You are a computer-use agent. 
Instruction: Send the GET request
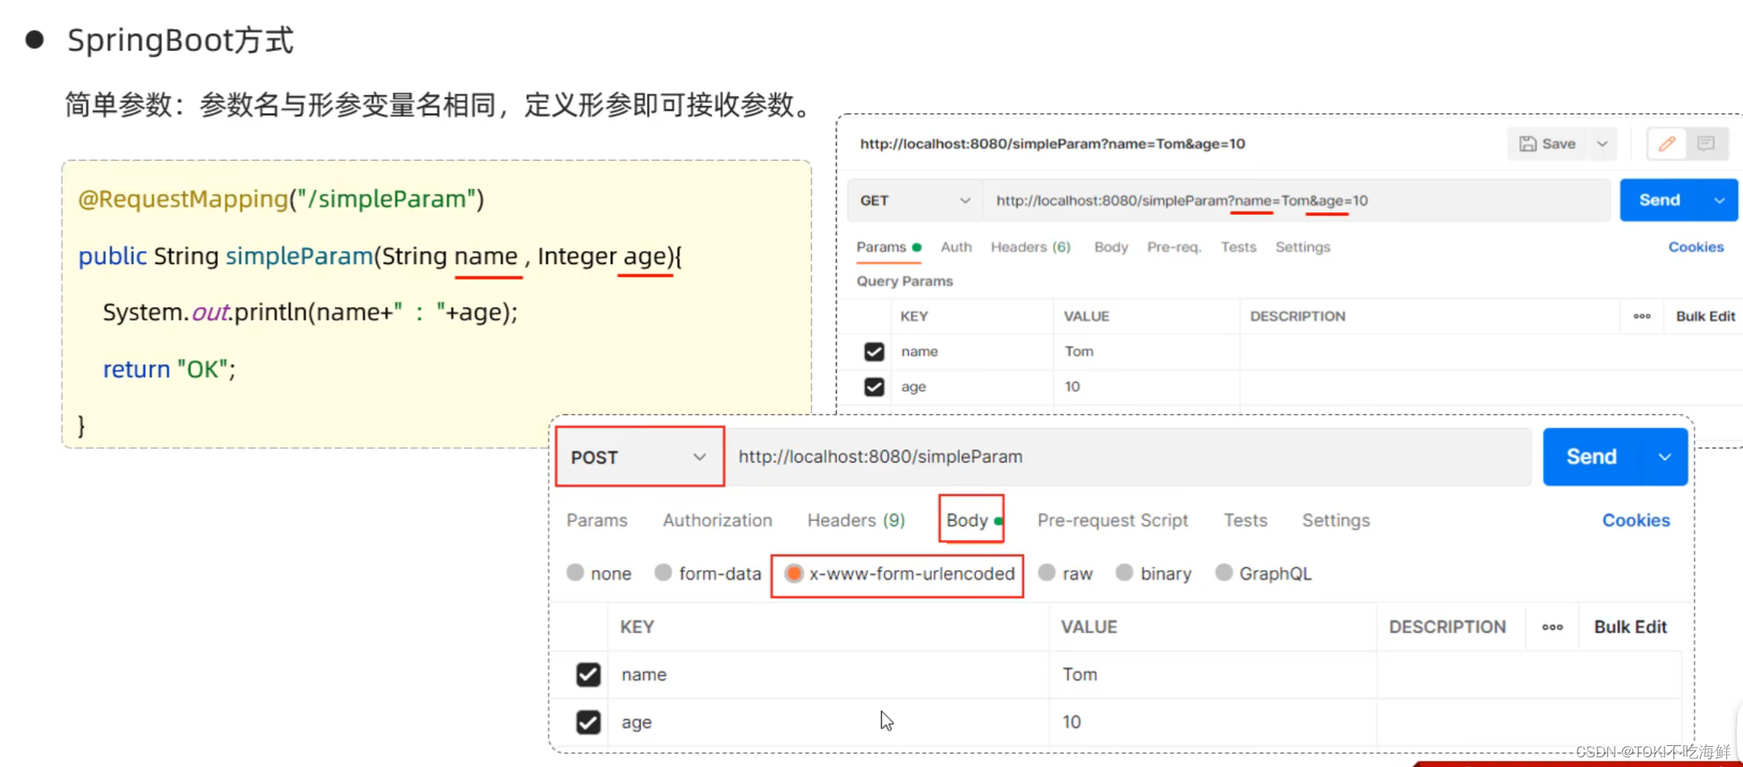(x=1660, y=200)
